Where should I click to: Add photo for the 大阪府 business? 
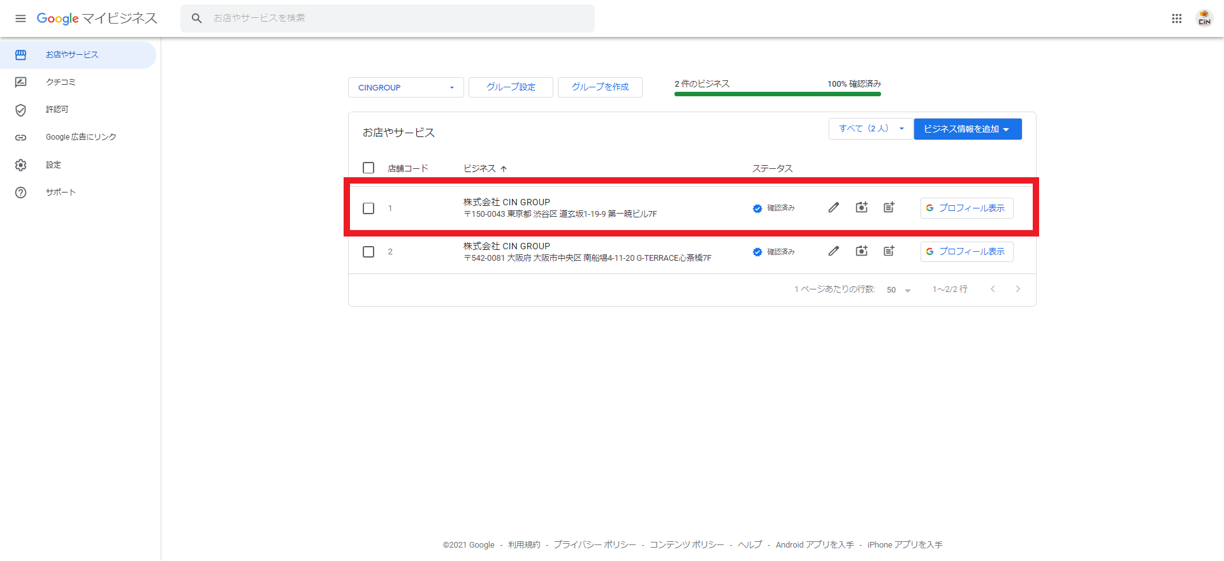(861, 251)
